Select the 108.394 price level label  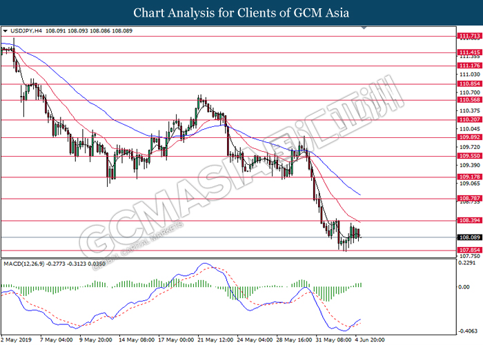pos(469,220)
